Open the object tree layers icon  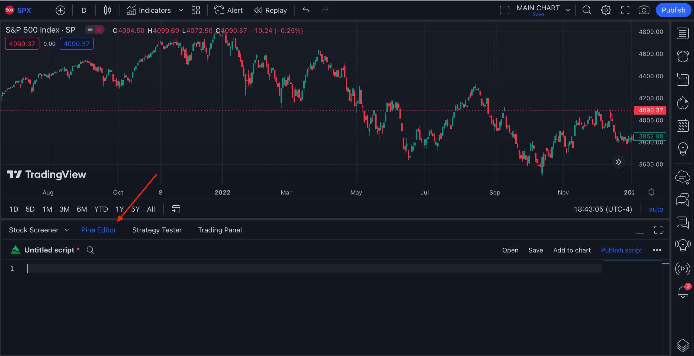(682, 345)
